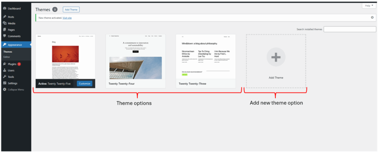Select Editor submenu item
This screenshot has height=152, width=378.
click(x=7, y=57)
